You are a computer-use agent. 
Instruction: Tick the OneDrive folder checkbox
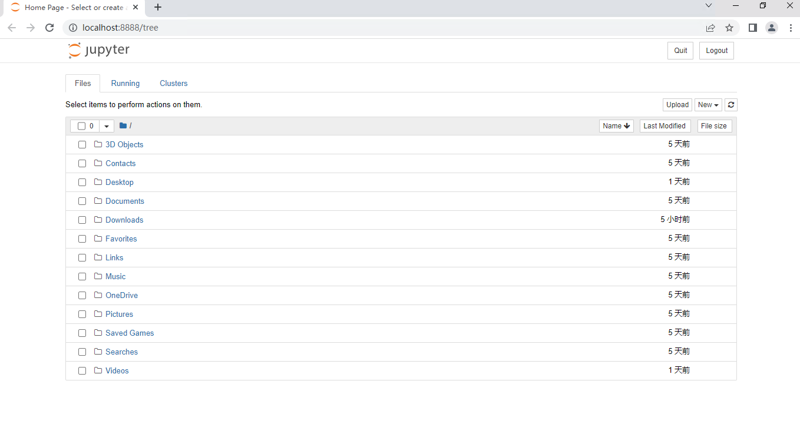tap(82, 296)
